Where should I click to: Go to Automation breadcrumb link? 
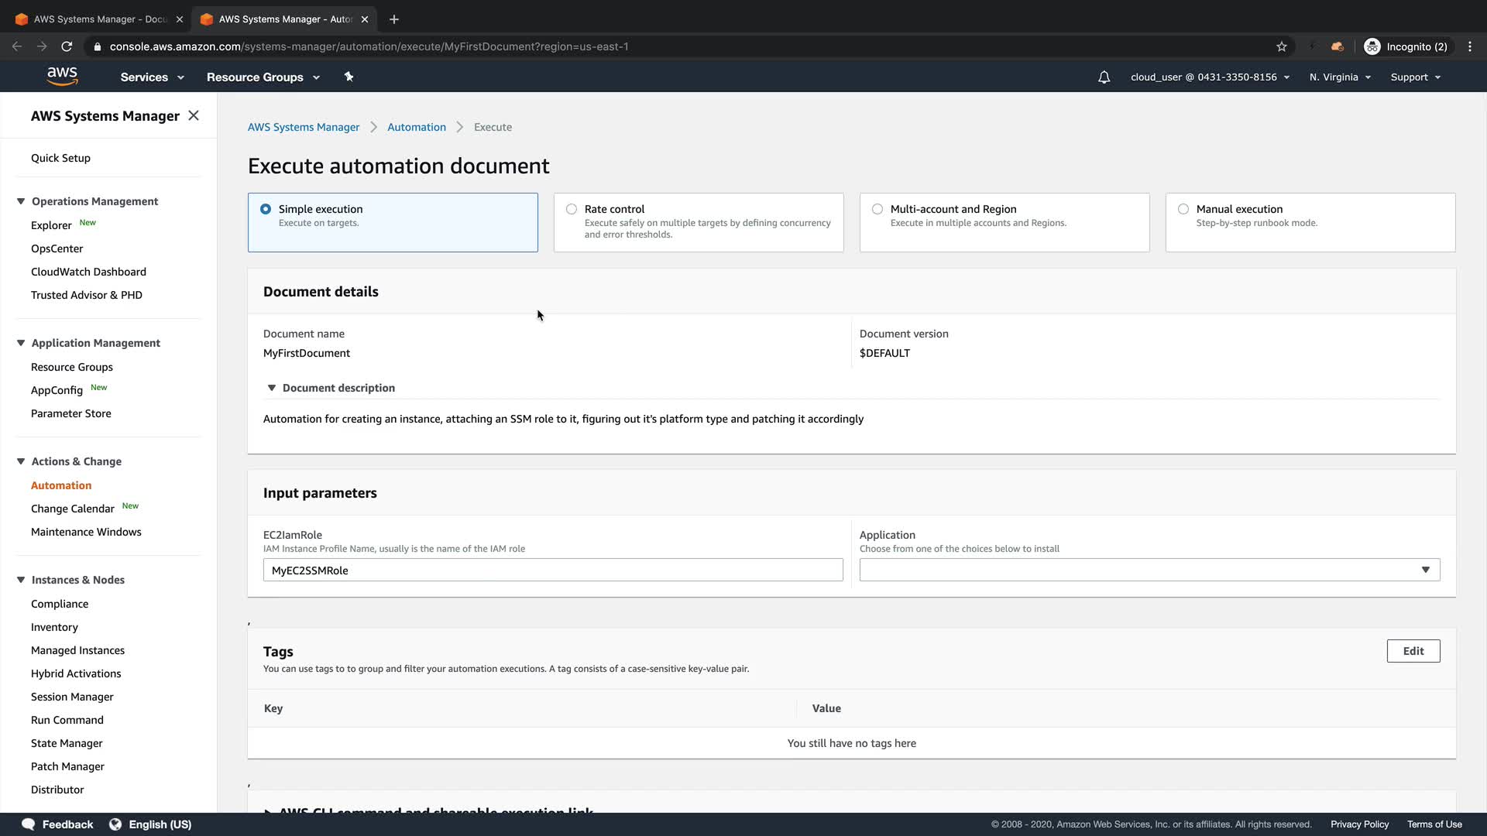pos(416,127)
